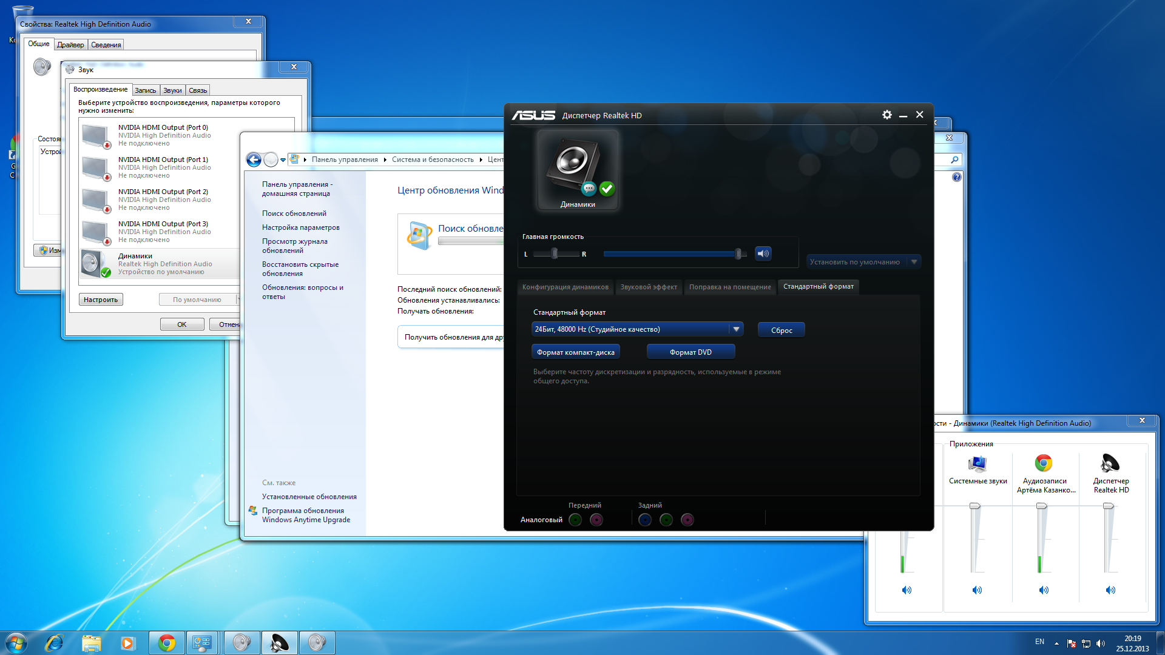Mute main volume in Realtek manager
This screenshot has height=655, width=1165.
763,254
